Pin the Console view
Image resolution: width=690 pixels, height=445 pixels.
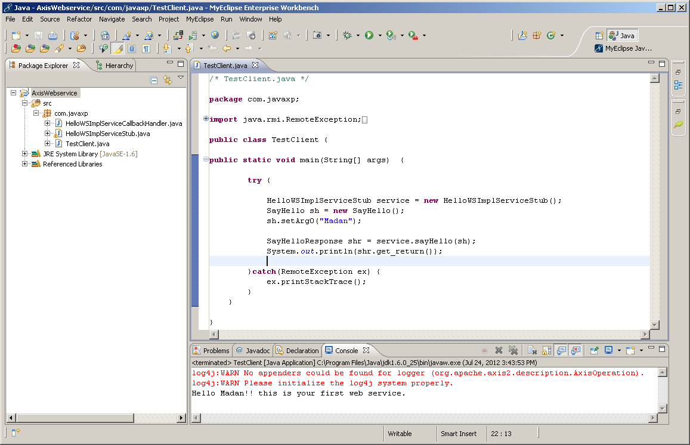(x=595, y=350)
